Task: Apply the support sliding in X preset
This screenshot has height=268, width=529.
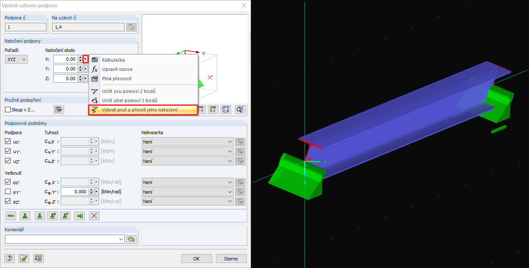Action: (52, 216)
